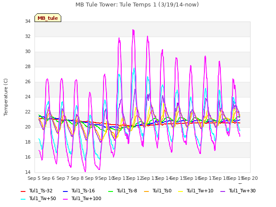Screen dimensions: 276x207
Task: Click the Sep 9 x-axis label
Action: tap(91, 178)
